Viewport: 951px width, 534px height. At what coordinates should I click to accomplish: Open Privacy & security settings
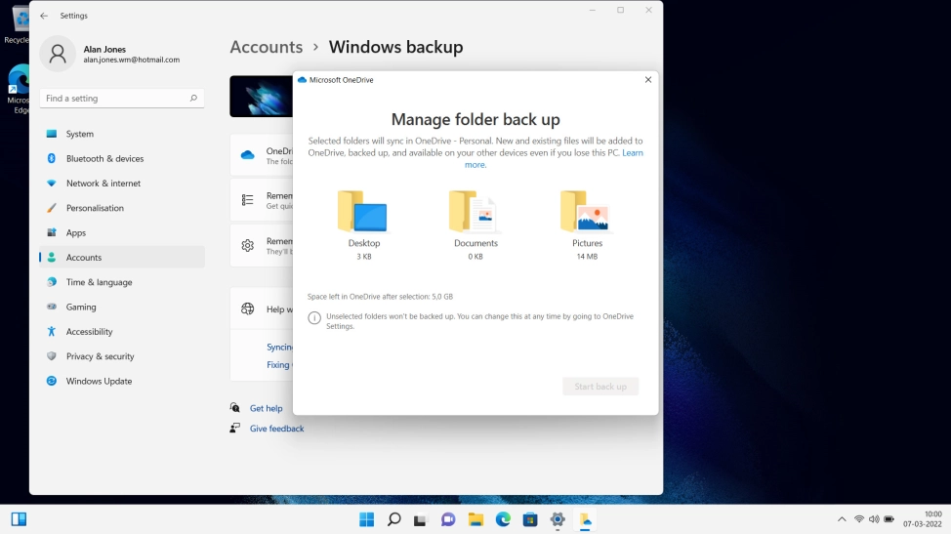pyautogui.click(x=122, y=356)
